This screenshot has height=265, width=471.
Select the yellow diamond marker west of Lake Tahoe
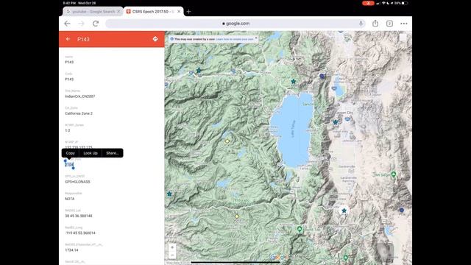click(227, 141)
